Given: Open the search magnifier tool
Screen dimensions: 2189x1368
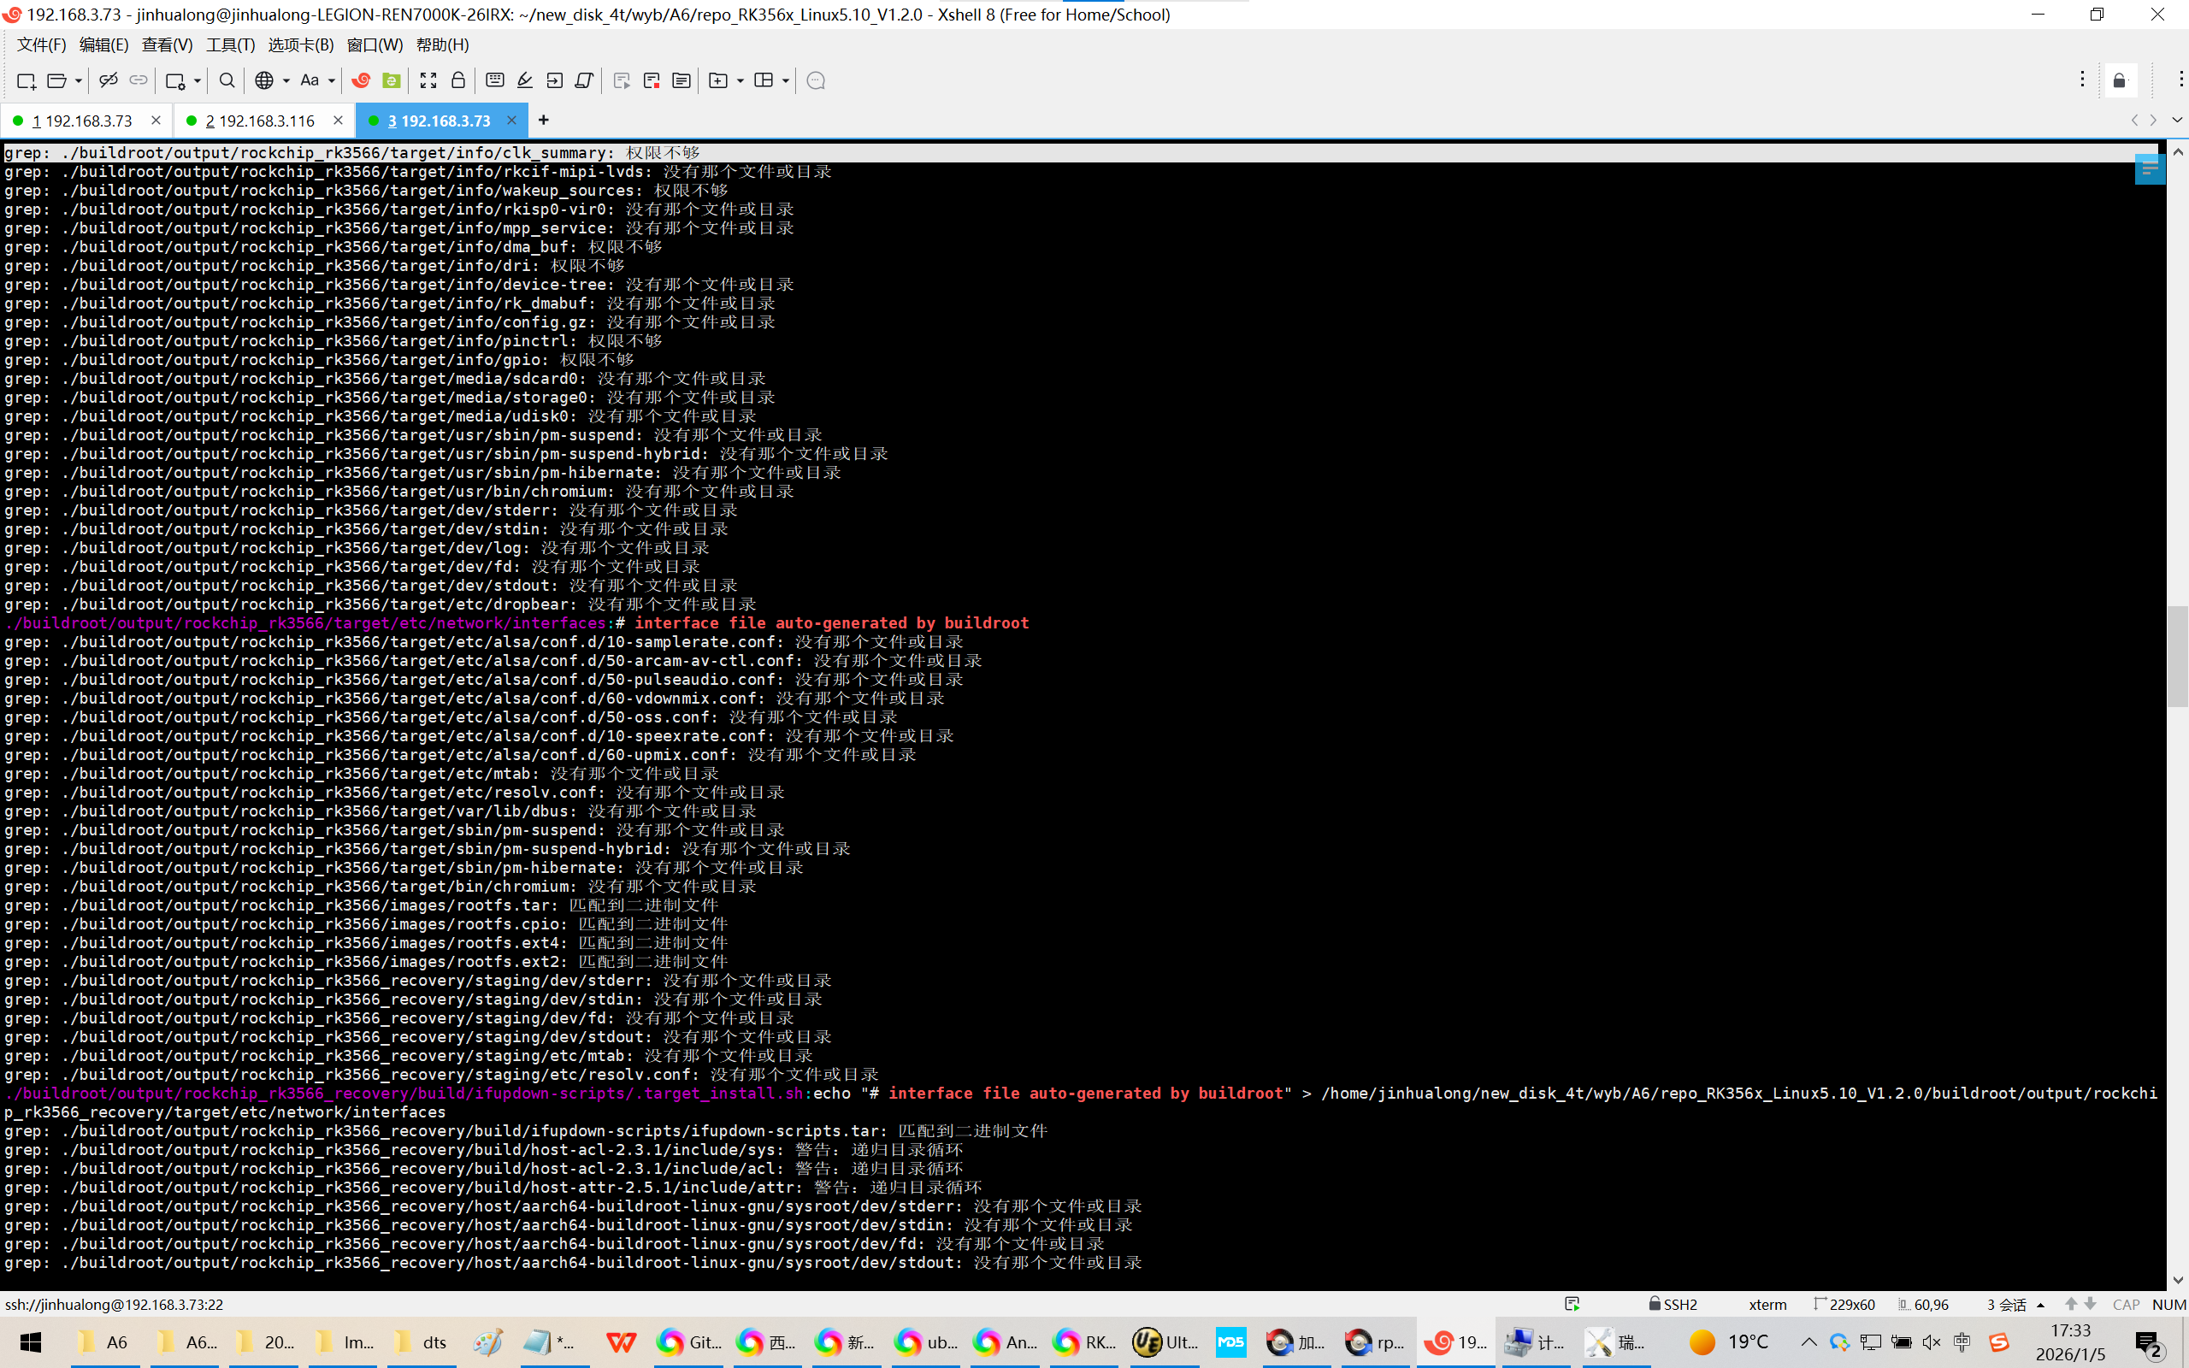Looking at the screenshot, I should pyautogui.click(x=227, y=80).
